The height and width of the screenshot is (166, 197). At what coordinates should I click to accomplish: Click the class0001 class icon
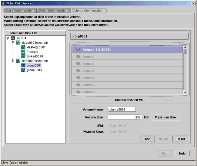tap(18, 61)
